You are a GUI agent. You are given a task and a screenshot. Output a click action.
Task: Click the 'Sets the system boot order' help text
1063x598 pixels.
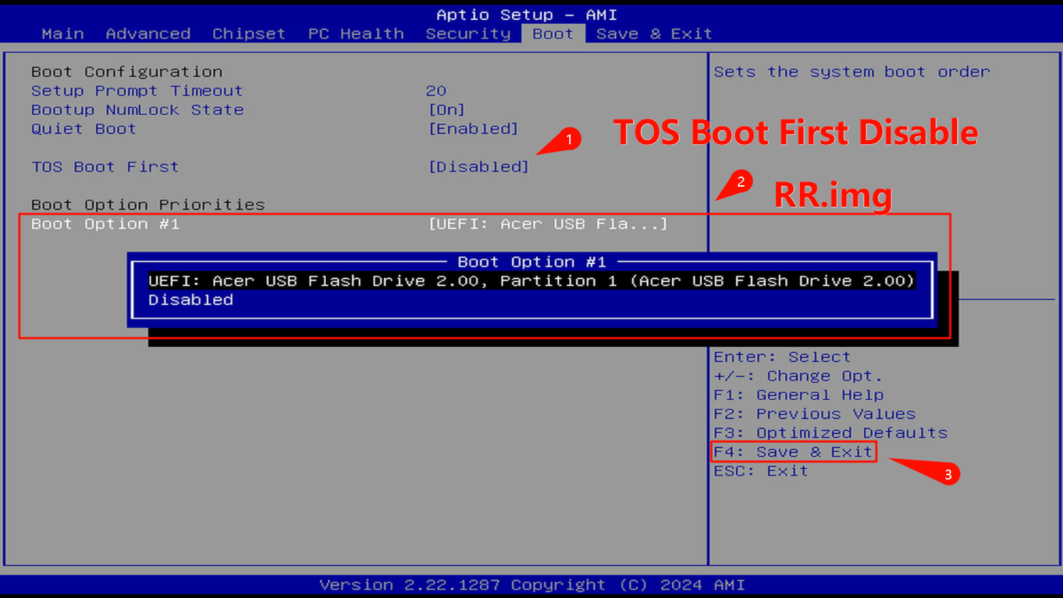(852, 72)
